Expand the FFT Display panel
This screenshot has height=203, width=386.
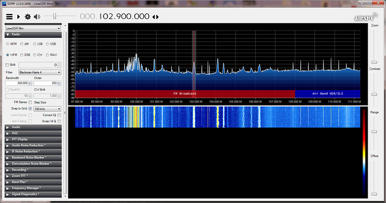point(33,139)
